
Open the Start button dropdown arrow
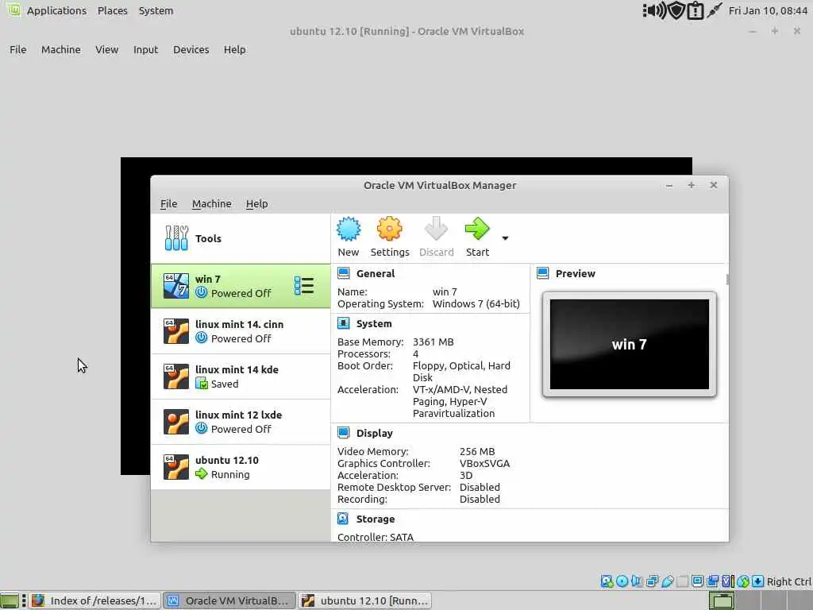(x=505, y=238)
